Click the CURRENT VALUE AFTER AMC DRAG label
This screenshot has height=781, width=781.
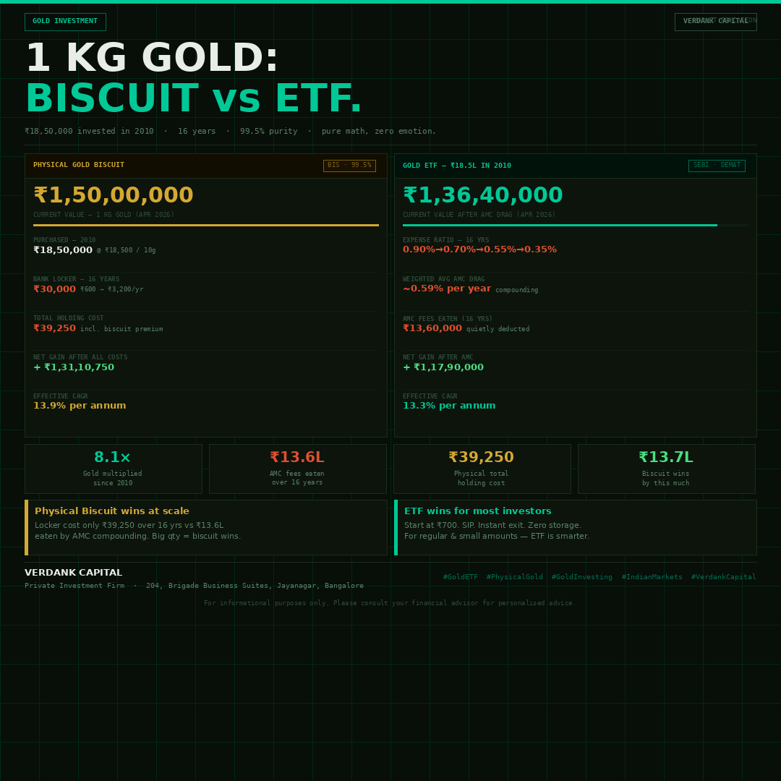coord(479,215)
